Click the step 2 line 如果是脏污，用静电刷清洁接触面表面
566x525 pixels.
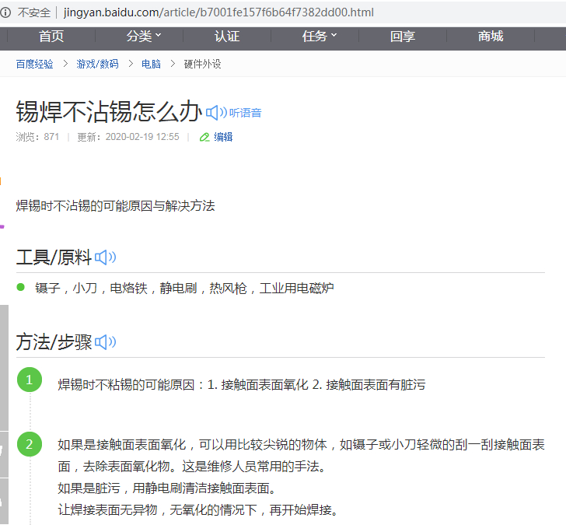click(167, 488)
